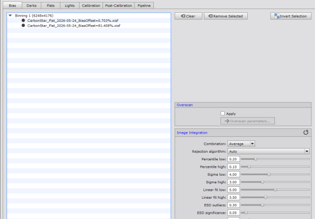Open the Combination dropdown set to Average
The height and width of the screenshot is (219, 315).
coord(241,144)
